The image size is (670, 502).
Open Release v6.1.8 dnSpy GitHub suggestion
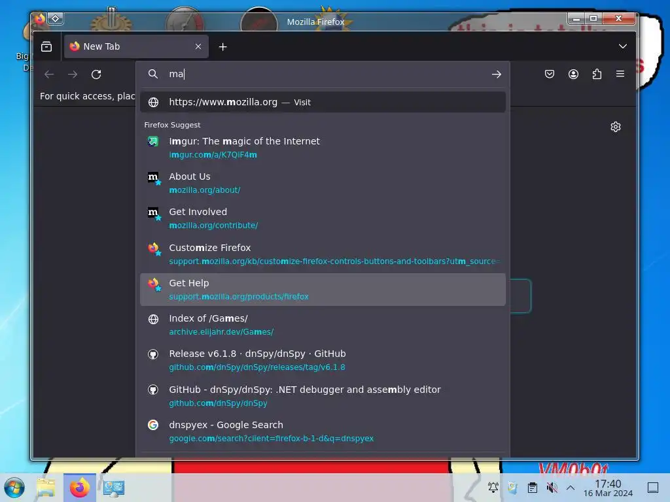click(323, 360)
